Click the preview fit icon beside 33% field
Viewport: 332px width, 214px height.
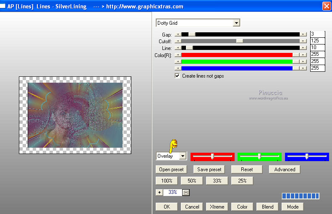point(186,192)
